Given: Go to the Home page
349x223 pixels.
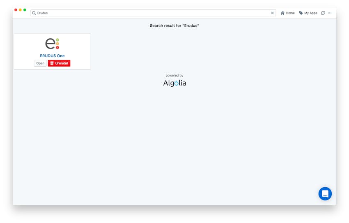Looking at the screenshot, I should click(287, 13).
